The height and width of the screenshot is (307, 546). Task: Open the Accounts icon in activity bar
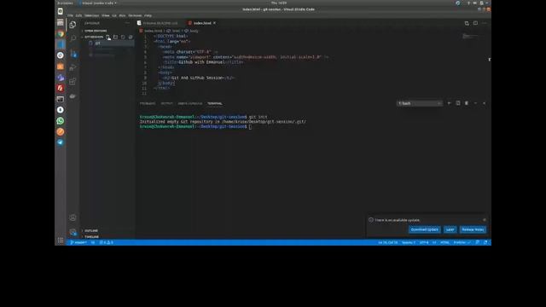[73, 218]
